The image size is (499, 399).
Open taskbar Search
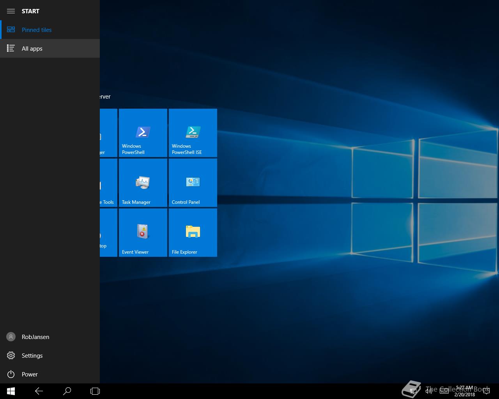67,391
